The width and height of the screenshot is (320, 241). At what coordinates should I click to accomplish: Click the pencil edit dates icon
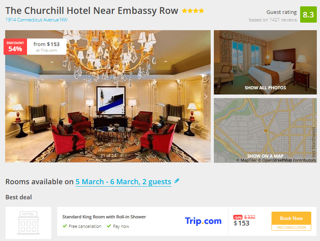click(x=177, y=181)
